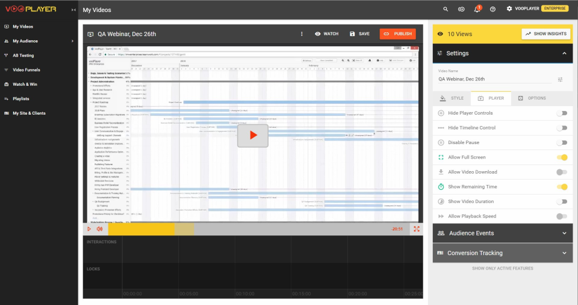Click the vooPlayer logo
The height and width of the screenshot is (305, 578).
pos(31,9)
